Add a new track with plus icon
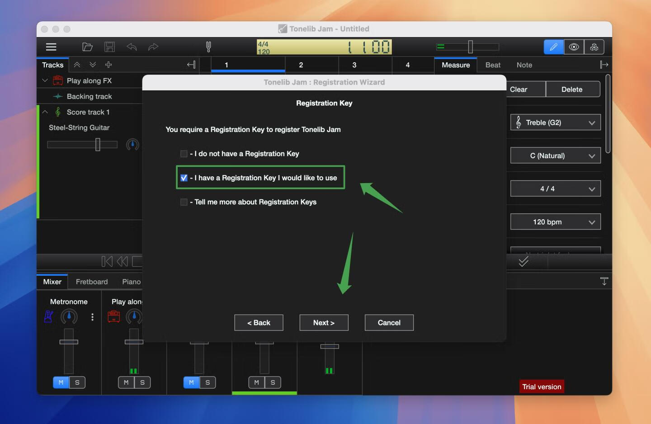 (x=108, y=65)
